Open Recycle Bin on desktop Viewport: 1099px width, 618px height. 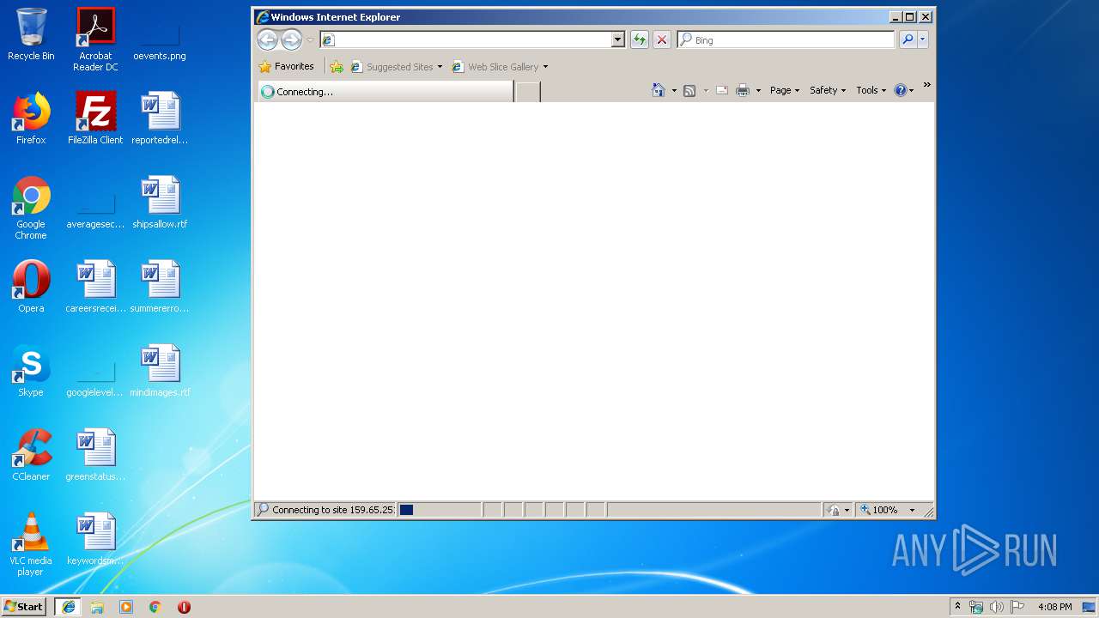click(x=31, y=34)
